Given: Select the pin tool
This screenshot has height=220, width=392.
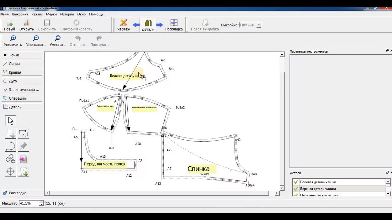Looking at the screenshot, I should pos(24,146).
